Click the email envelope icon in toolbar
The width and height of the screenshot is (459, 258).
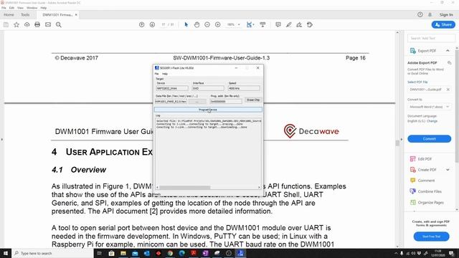coord(48,25)
